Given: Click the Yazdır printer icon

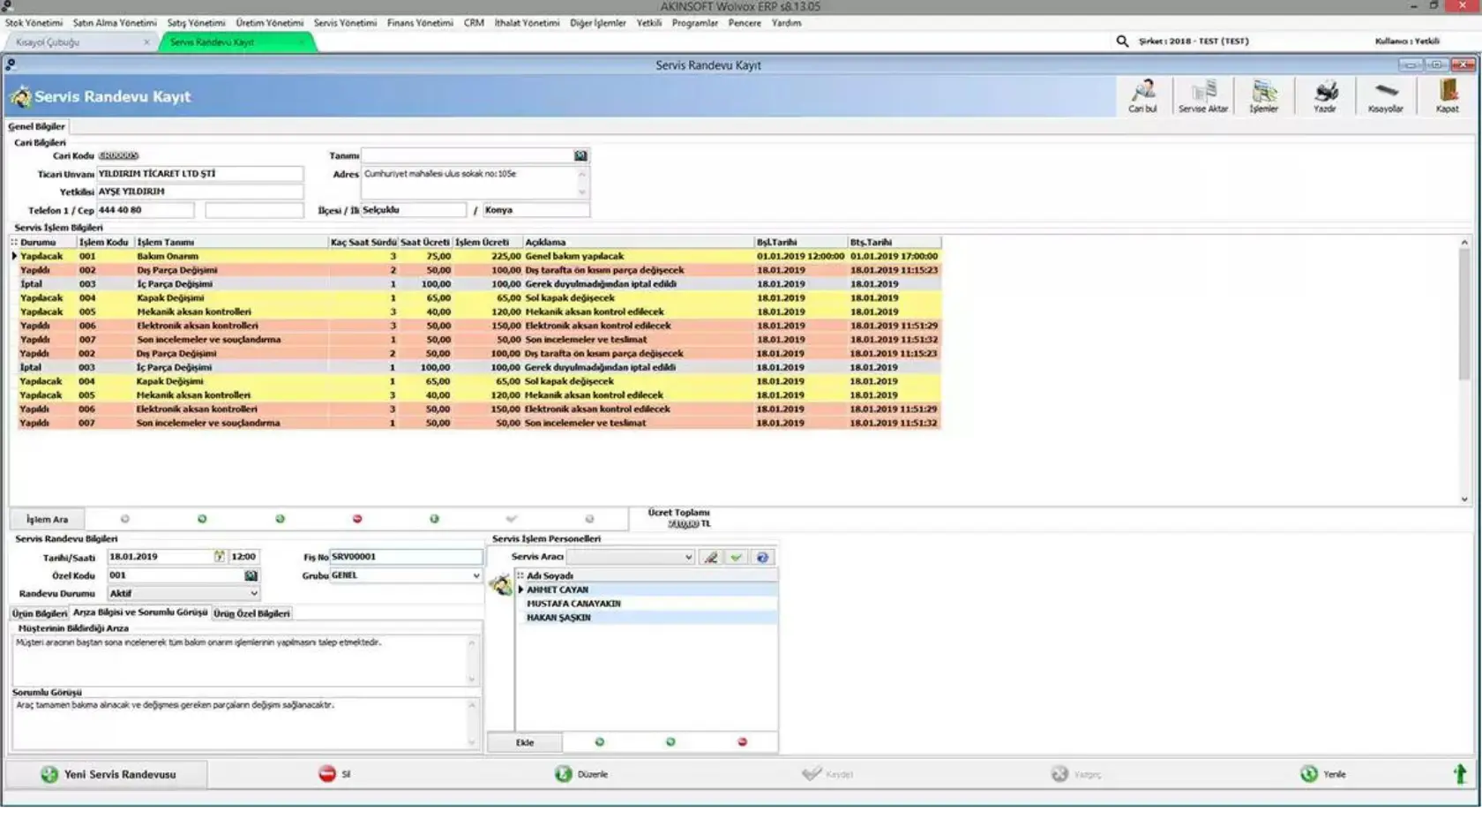Looking at the screenshot, I should tap(1325, 95).
